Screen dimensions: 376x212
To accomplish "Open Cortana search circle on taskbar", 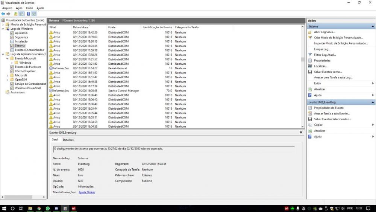I will pyautogui.click(x=12, y=208).
